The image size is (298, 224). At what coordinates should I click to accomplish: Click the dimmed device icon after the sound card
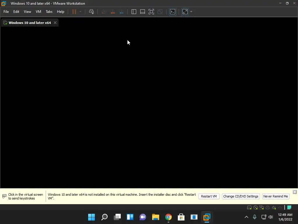[280, 207]
